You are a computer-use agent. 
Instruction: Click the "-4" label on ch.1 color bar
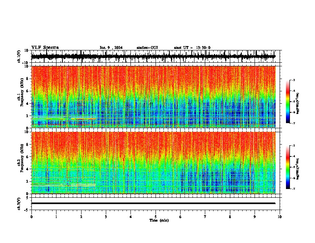293,91
